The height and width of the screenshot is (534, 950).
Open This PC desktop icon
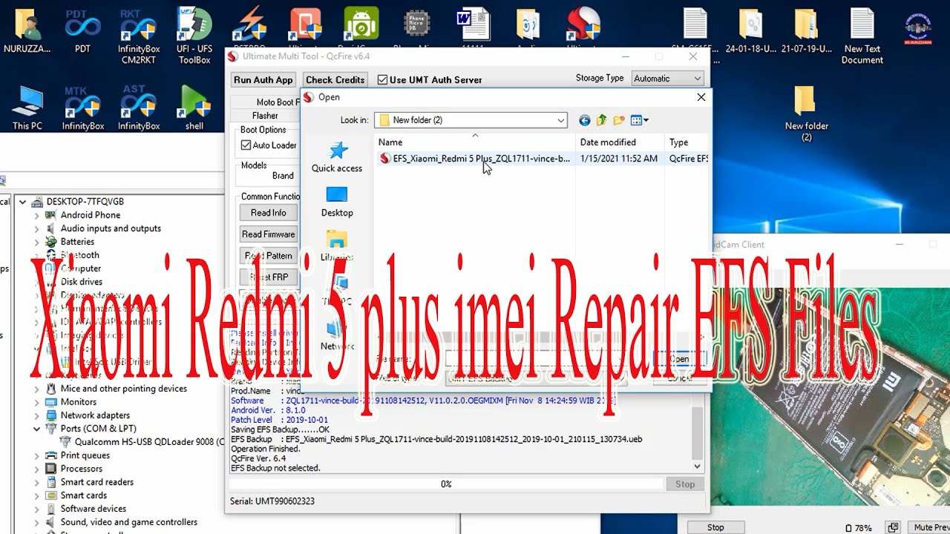[x=27, y=108]
